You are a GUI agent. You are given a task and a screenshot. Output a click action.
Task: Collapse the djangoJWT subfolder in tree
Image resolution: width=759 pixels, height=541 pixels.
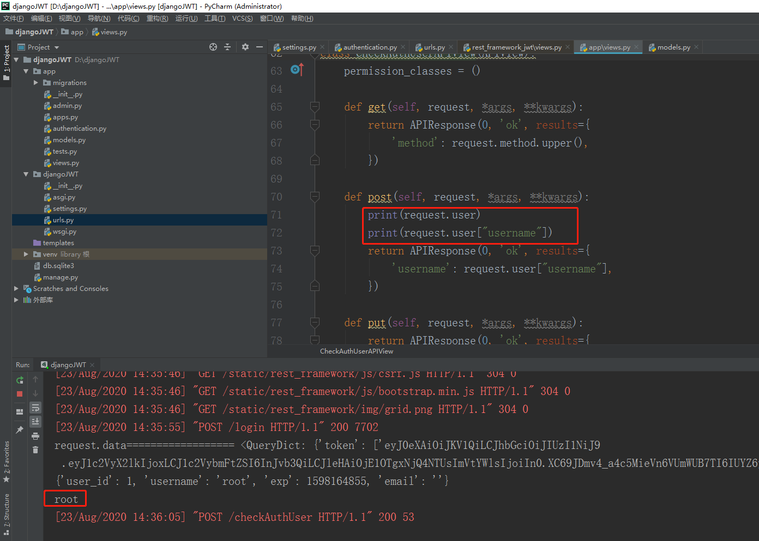click(x=26, y=174)
